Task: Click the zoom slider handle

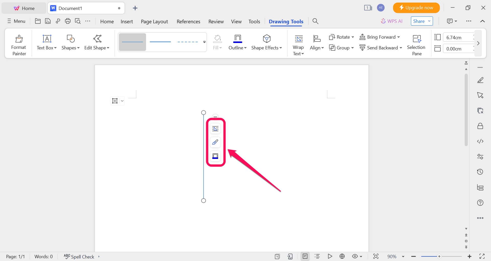Action: point(439,256)
